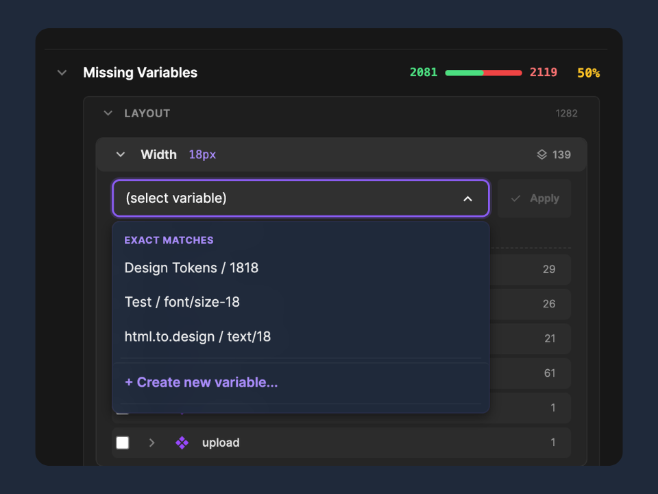Click the EXACT MATCHES heading
This screenshot has width=658, height=494.
tap(169, 240)
